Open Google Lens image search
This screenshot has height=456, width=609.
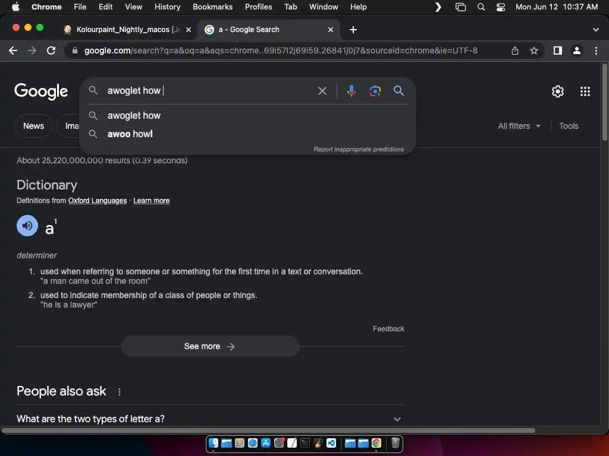tap(375, 91)
